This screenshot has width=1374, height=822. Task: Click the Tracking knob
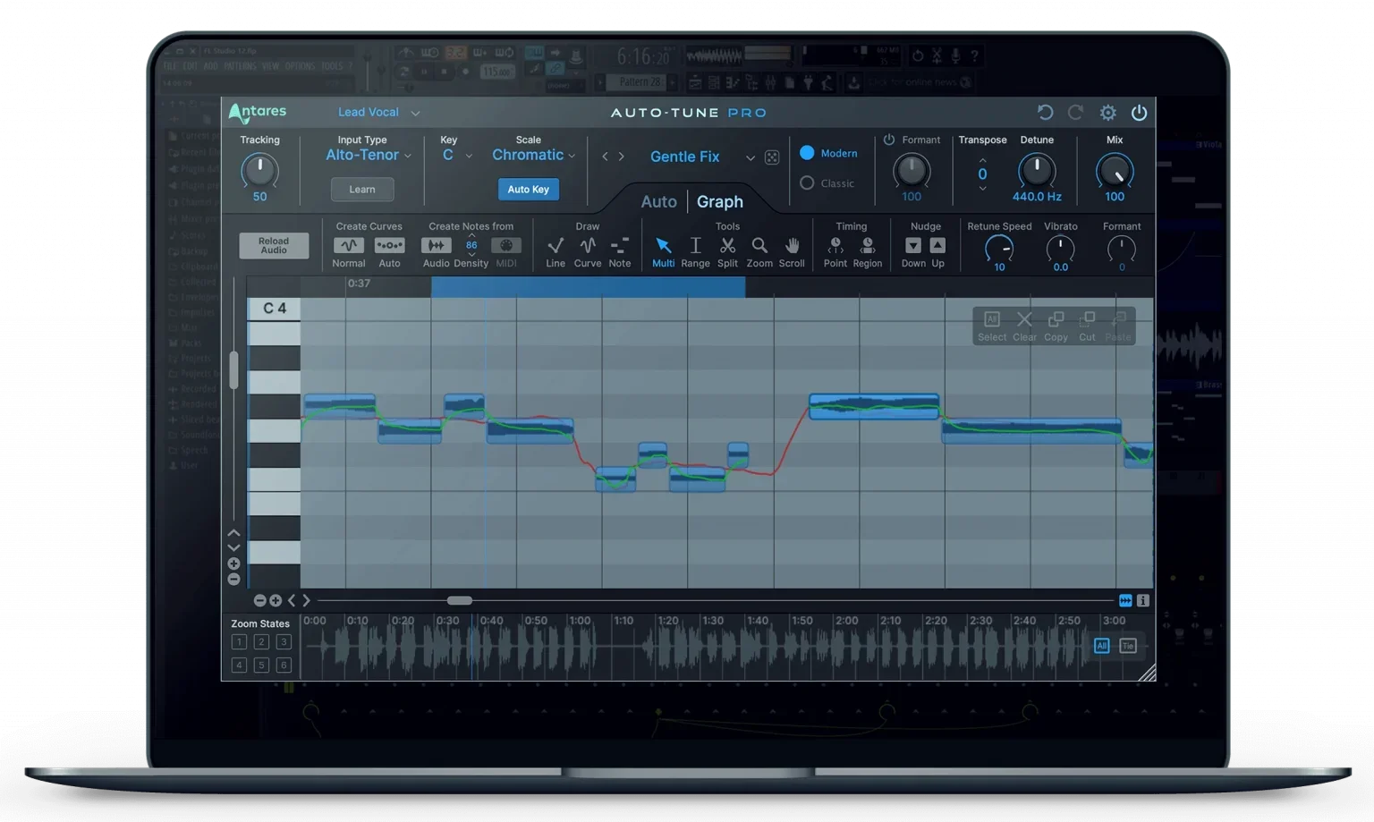[259, 171]
